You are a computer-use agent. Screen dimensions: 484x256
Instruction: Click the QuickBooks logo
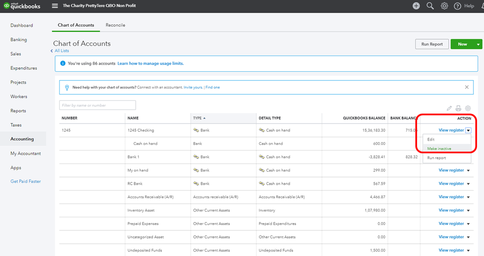(x=22, y=6)
